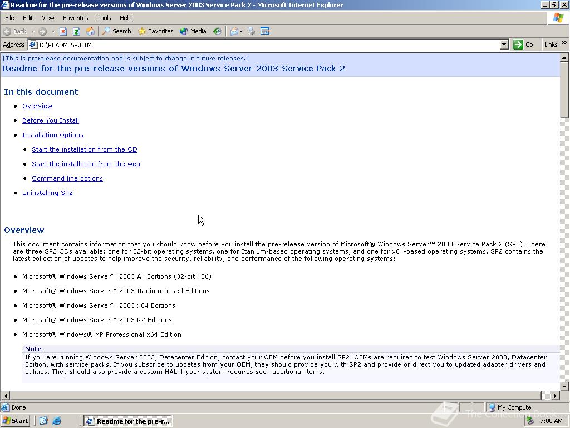The height and width of the screenshot is (428, 570).
Task: Open the Command line options link
Action: tap(67, 179)
